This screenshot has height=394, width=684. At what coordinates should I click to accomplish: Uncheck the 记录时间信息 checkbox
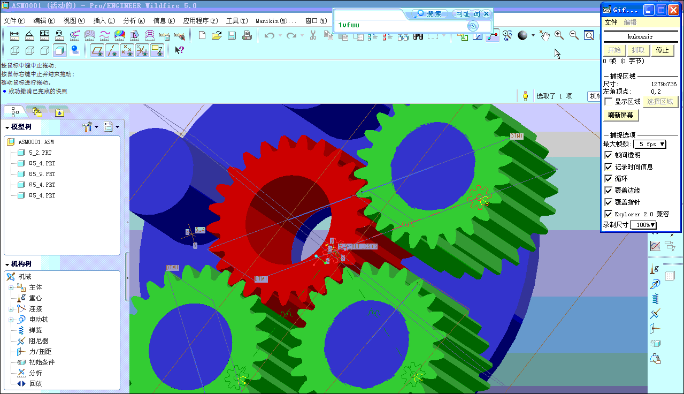(608, 166)
